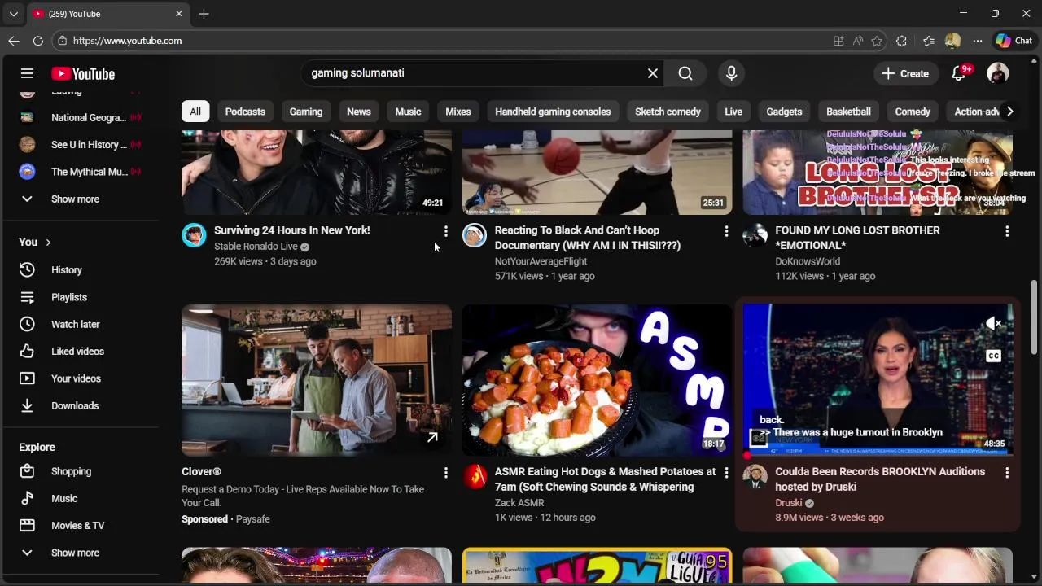
Task: Open options for Long Lost Brother video
Action: (1007, 231)
